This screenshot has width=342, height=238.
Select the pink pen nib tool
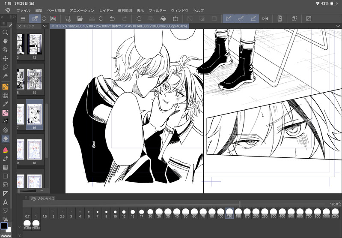(x=5, y=113)
